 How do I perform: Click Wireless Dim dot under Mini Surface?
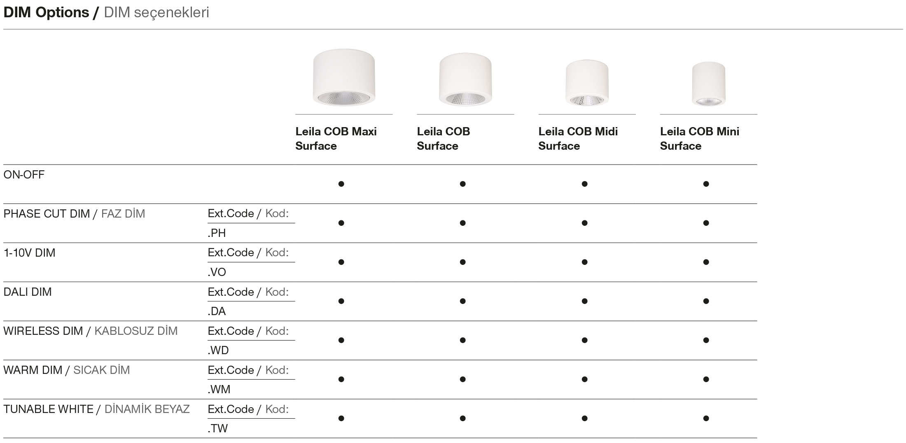point(706,340)
